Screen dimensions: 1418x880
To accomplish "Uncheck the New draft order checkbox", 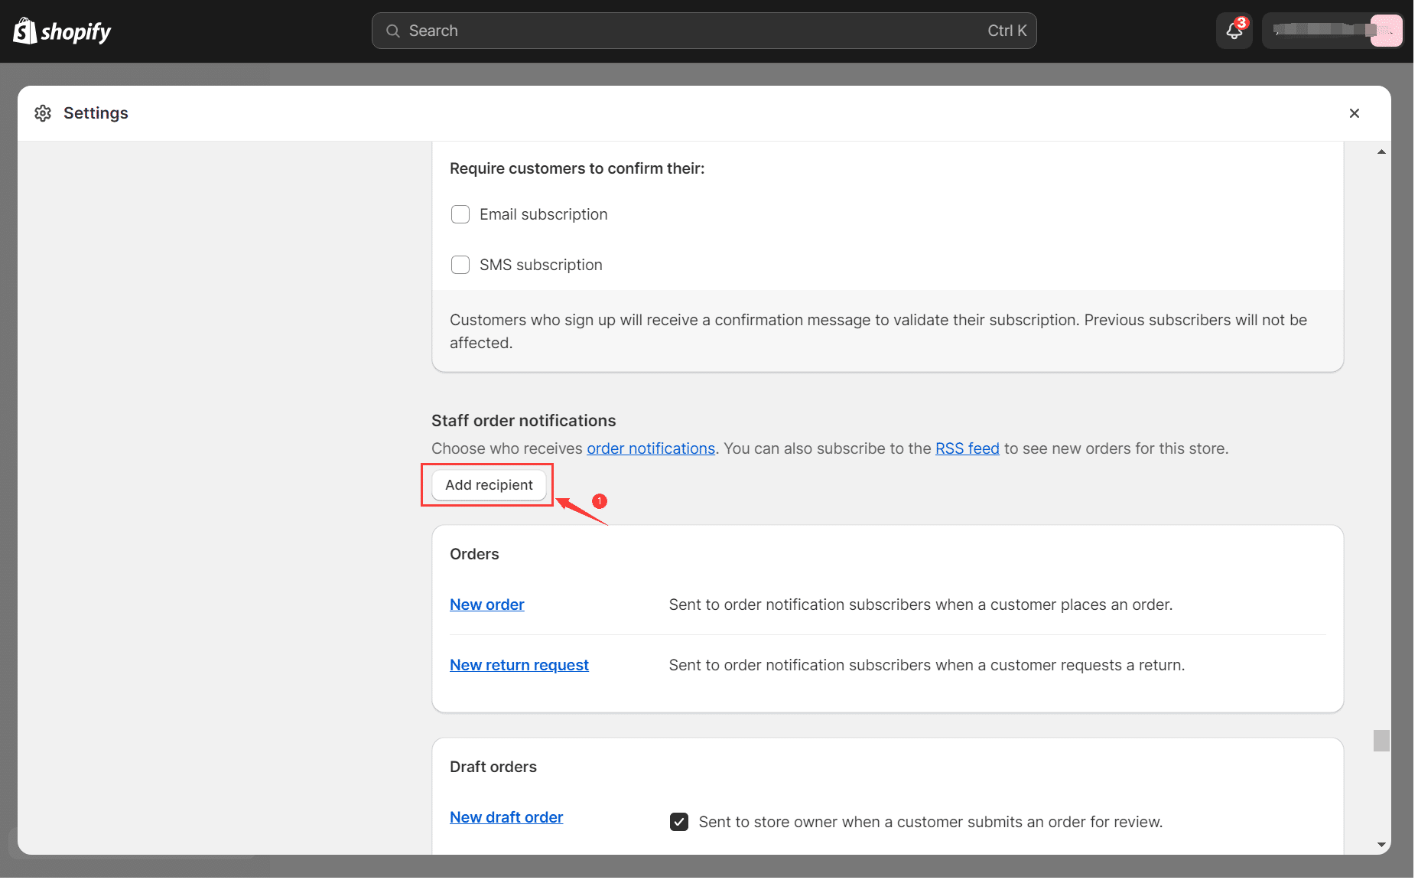I will coord(678,822).
